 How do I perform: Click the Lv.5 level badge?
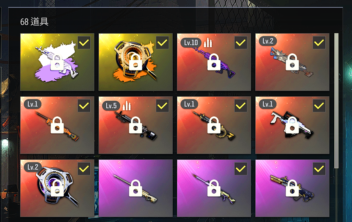coord(111,106)
